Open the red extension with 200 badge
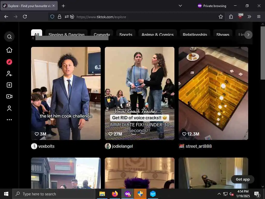 (240, 16)
